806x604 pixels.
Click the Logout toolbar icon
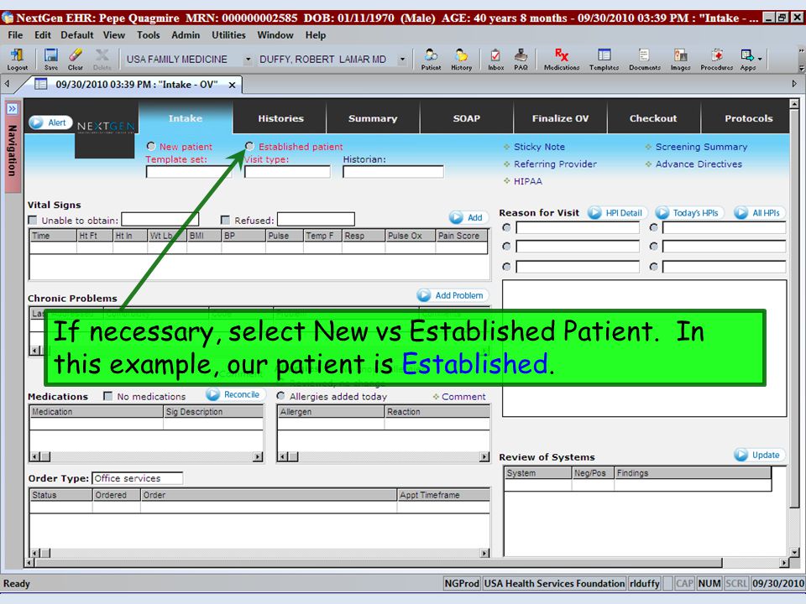click(x=17, y=59)
